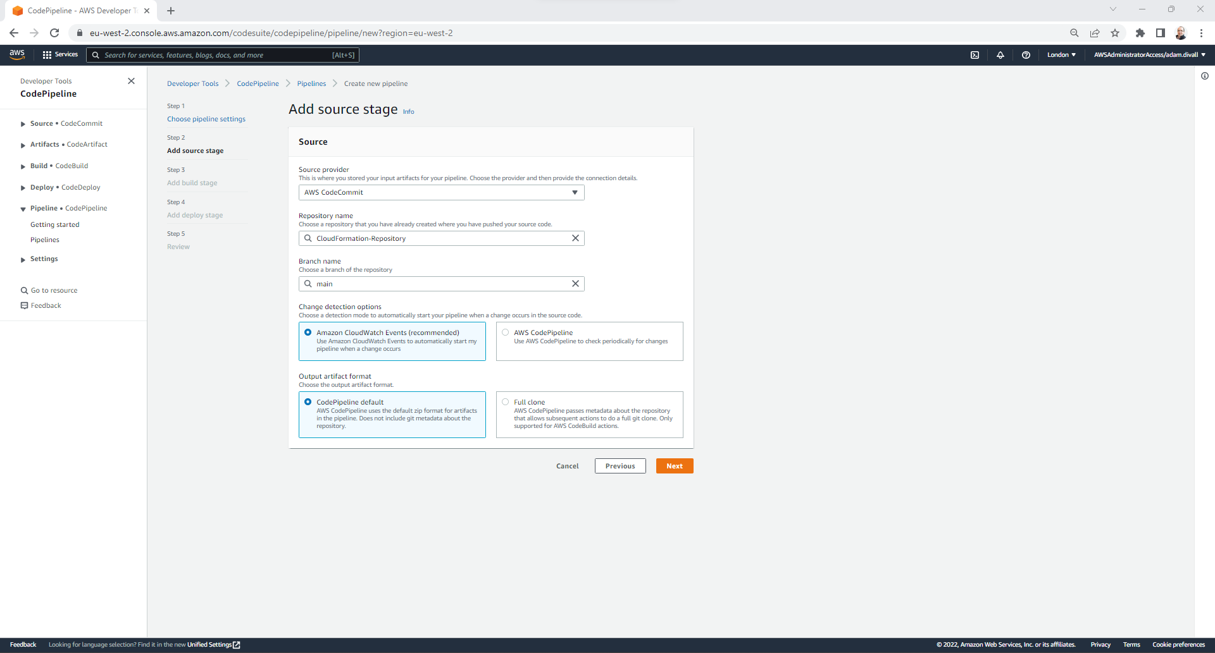1215x653 pixels.
Task: Click the AWS search services field
Action: 223,55
